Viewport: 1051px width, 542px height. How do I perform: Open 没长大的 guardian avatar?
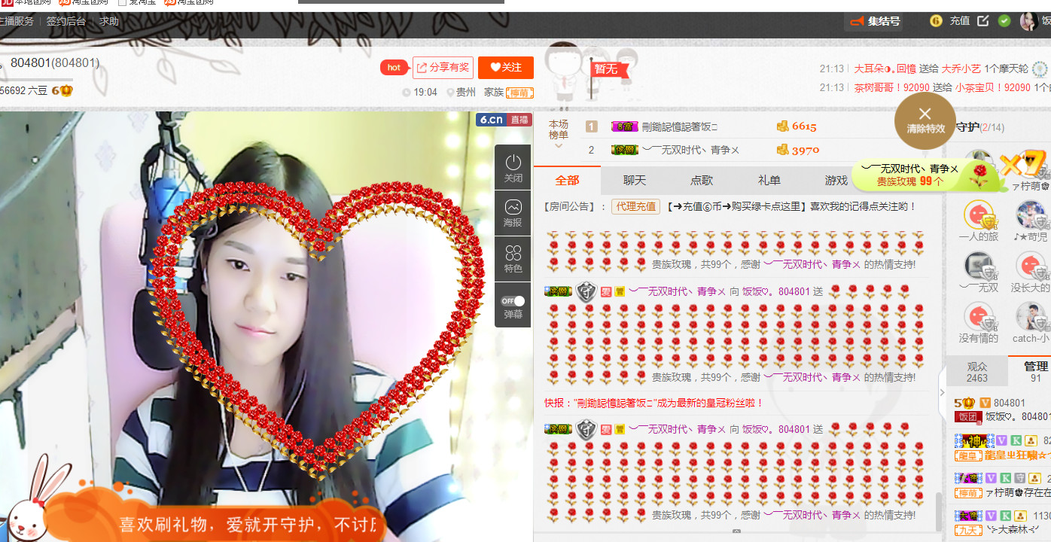(x=1031, y=266)
